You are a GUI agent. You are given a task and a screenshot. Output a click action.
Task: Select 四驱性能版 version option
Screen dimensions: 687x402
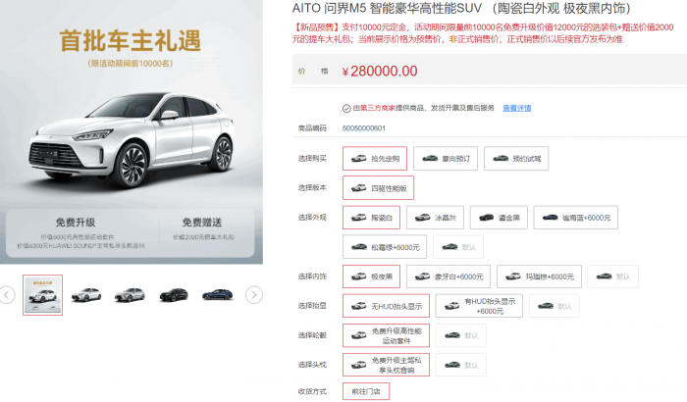[378, 188]
